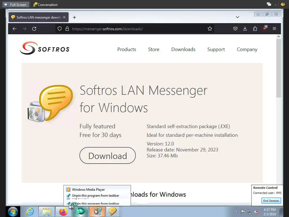This screenshot has height=217, width=289.
Task: Click the Softros speech bubble product image
Action: 50,103
